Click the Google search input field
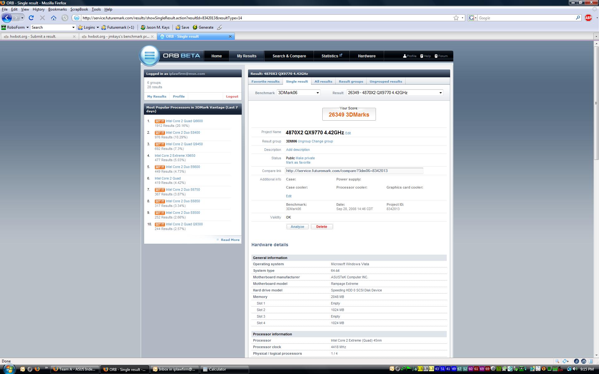 pyautogui.click(x=526, y=18)
